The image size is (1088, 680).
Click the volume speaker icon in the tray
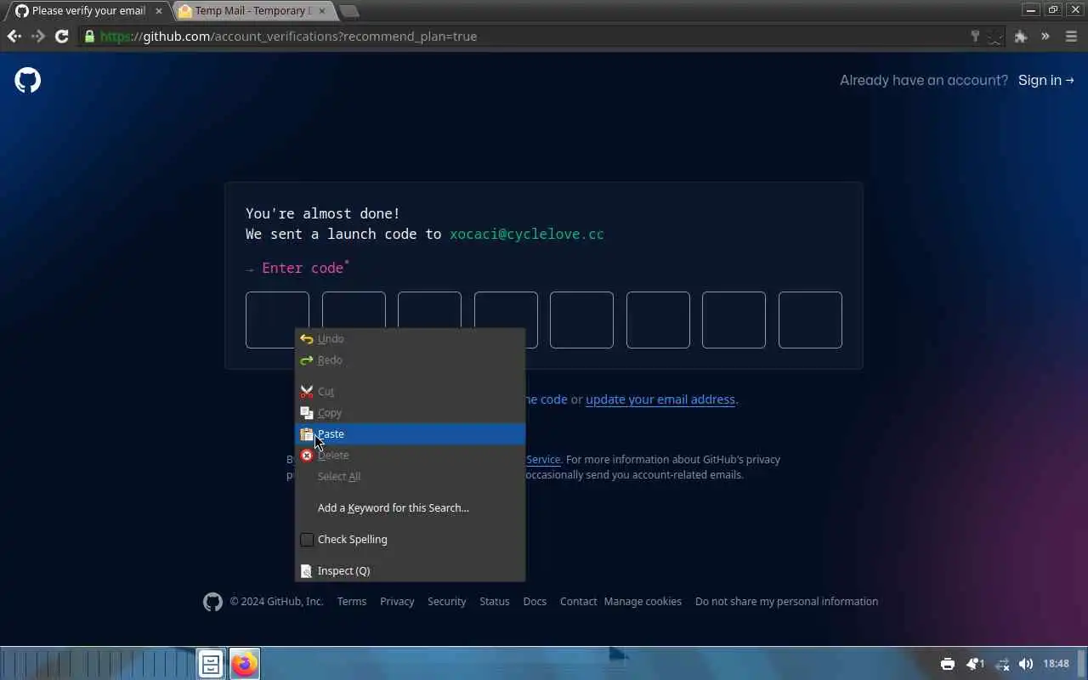[x=1026, y=664]
